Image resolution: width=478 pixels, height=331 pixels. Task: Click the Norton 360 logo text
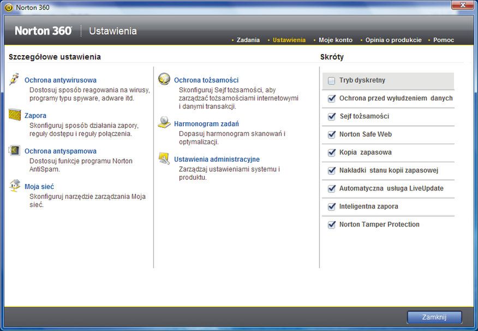coord(43,31)
